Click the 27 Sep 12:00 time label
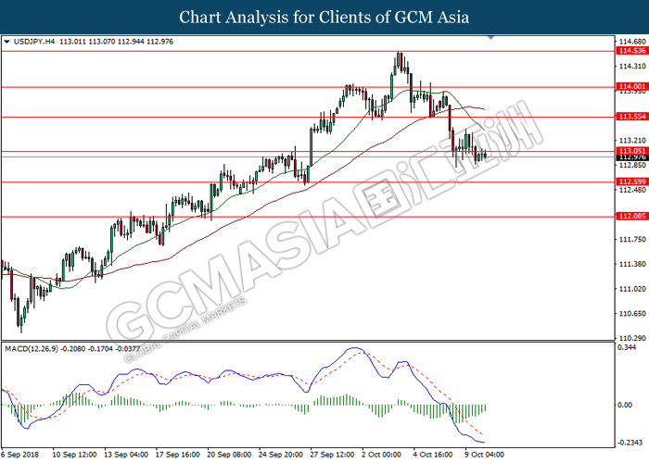This screenshot has width=649, height=463. (332, 455)
